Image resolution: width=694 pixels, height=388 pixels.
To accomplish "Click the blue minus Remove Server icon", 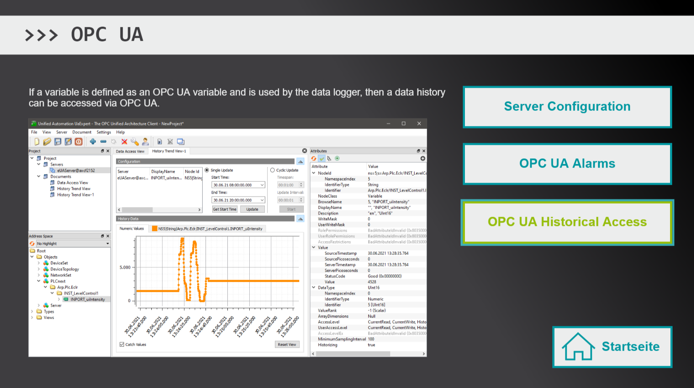I will click(x=103, y=142).
